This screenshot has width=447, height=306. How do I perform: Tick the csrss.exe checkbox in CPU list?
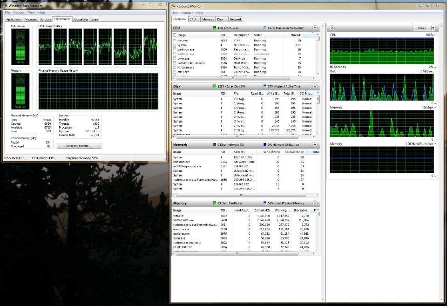(175, 72)
